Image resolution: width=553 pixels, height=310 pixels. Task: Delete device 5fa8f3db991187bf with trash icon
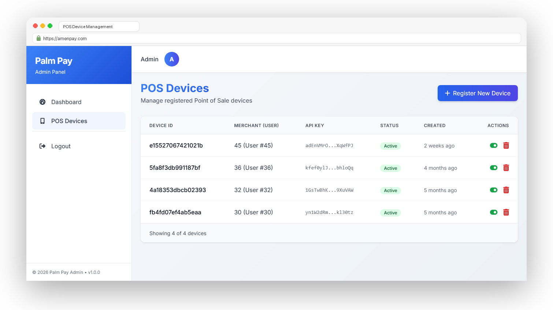[506, 168]
